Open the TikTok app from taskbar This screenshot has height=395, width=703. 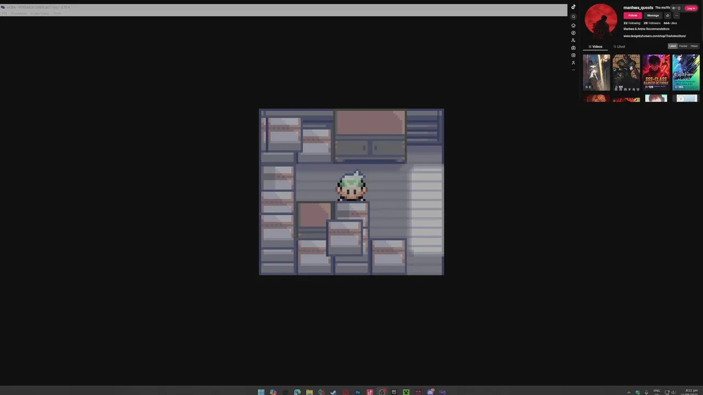[370, 392]
